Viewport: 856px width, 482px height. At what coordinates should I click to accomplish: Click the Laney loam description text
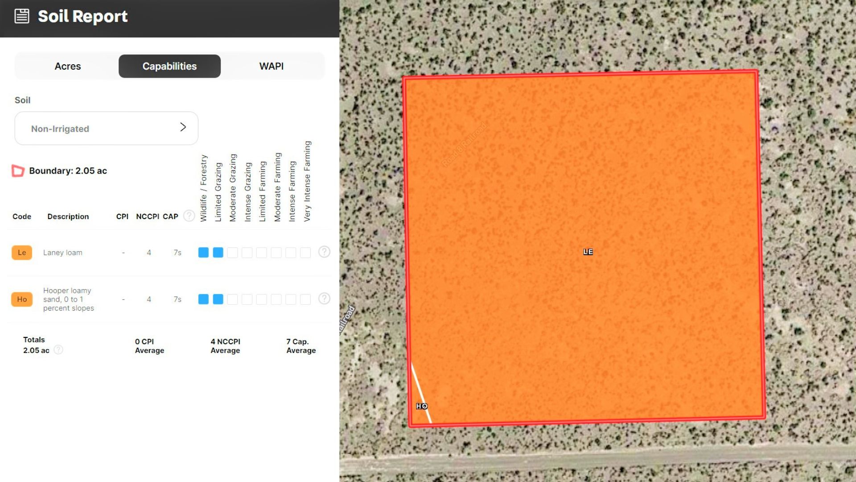tap(63, 253)
